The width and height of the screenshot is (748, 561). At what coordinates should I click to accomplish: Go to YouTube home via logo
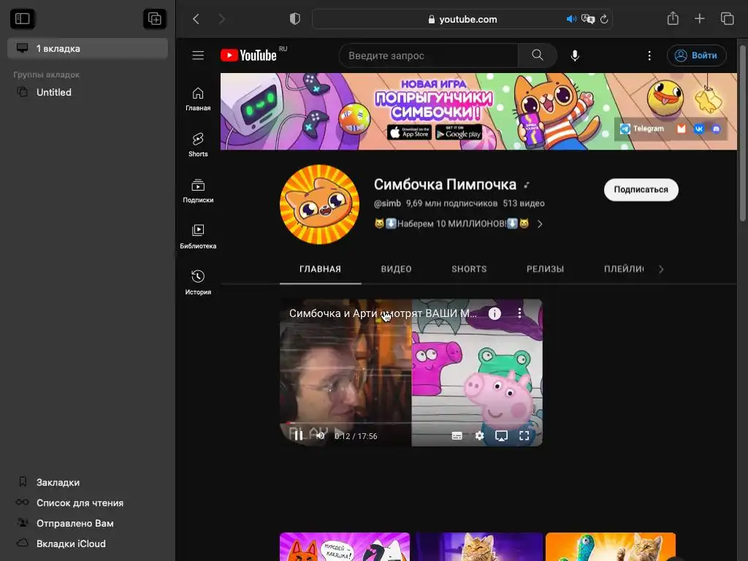point(248,56)
